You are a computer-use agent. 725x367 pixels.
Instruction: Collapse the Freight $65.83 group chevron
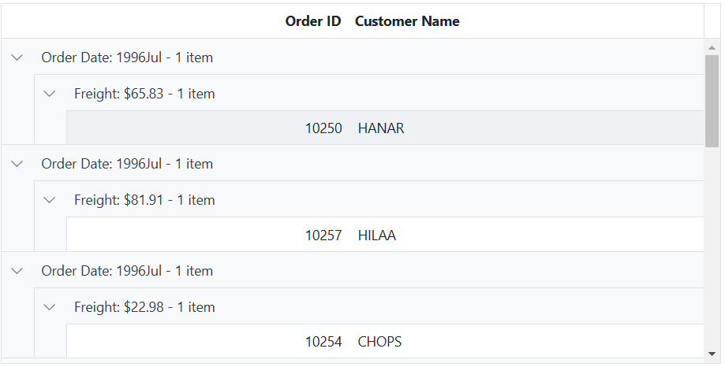50,94
